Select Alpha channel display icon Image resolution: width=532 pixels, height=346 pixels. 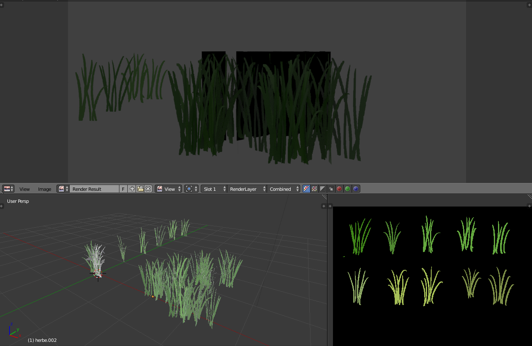coord(323,189)
